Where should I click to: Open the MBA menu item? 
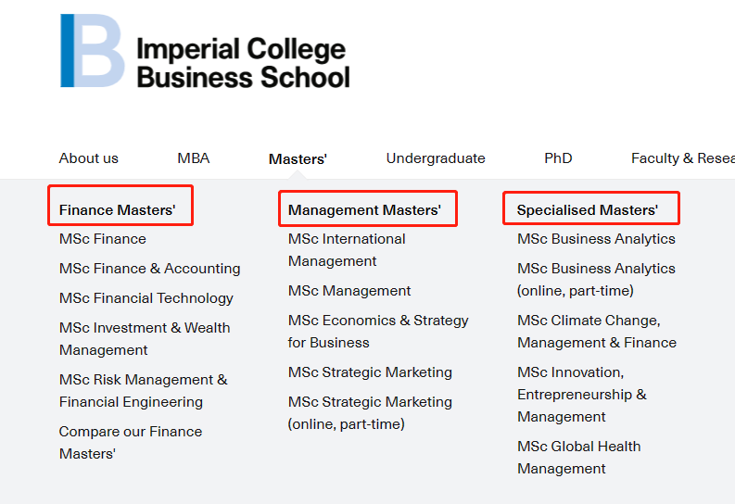click(194, 158)
